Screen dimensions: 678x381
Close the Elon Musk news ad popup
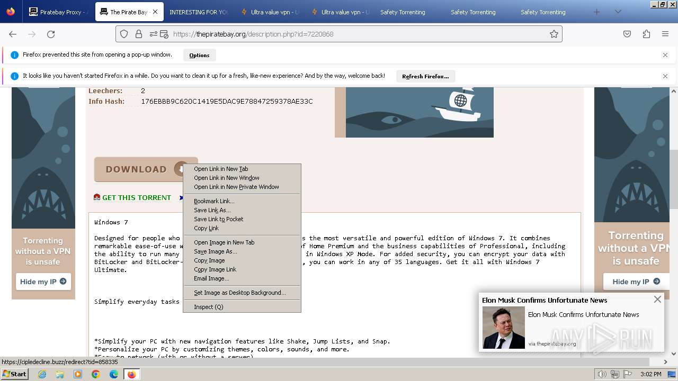point(657,299)
